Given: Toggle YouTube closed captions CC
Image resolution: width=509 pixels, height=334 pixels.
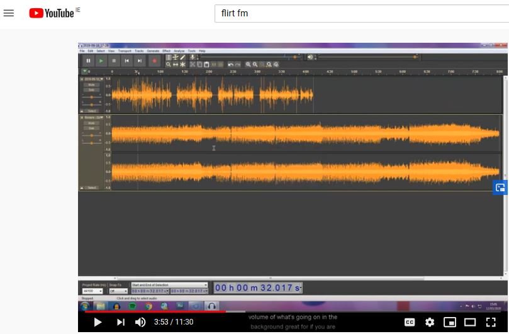Looking at the screenshot, I should pos(410,322).
